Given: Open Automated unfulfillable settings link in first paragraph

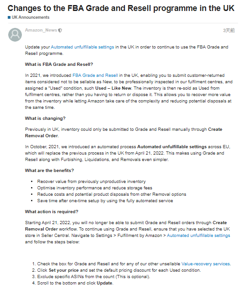Looking at the screenshot, I should click(x=83, y=47).
